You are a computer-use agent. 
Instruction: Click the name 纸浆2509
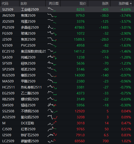click(28, 69)
